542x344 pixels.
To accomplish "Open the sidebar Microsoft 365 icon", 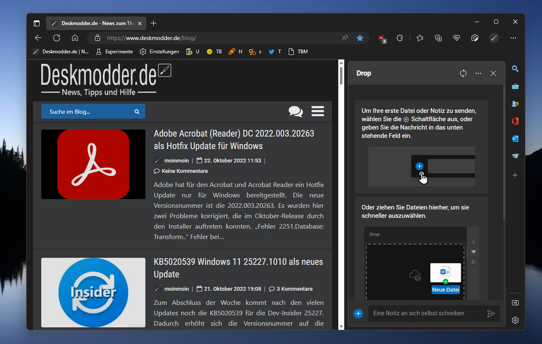I will point(515,121).
